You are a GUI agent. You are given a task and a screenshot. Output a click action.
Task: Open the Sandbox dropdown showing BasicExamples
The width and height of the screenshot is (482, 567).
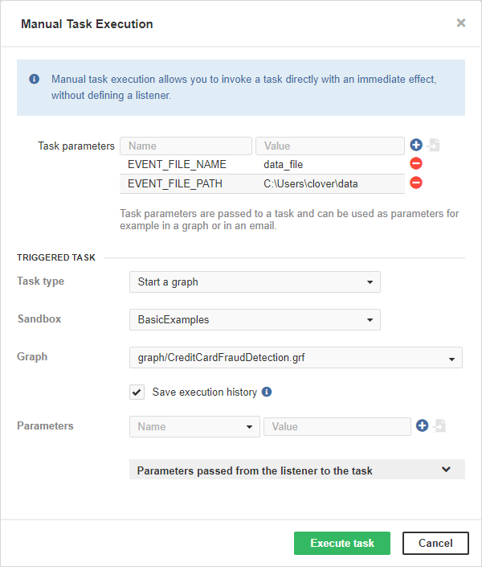254,319
